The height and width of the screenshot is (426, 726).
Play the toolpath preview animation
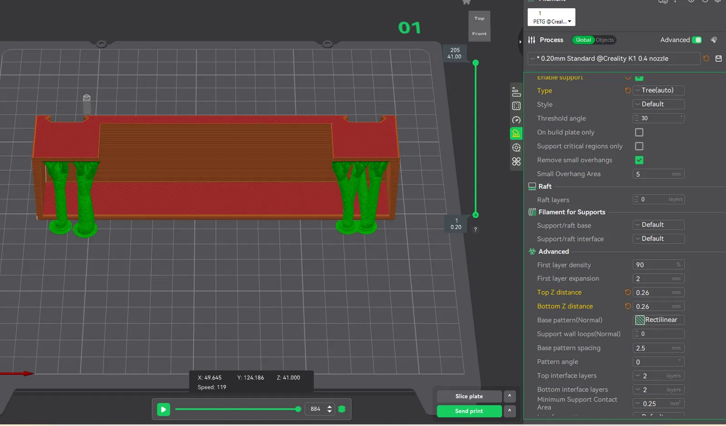[x=163, y=409]
